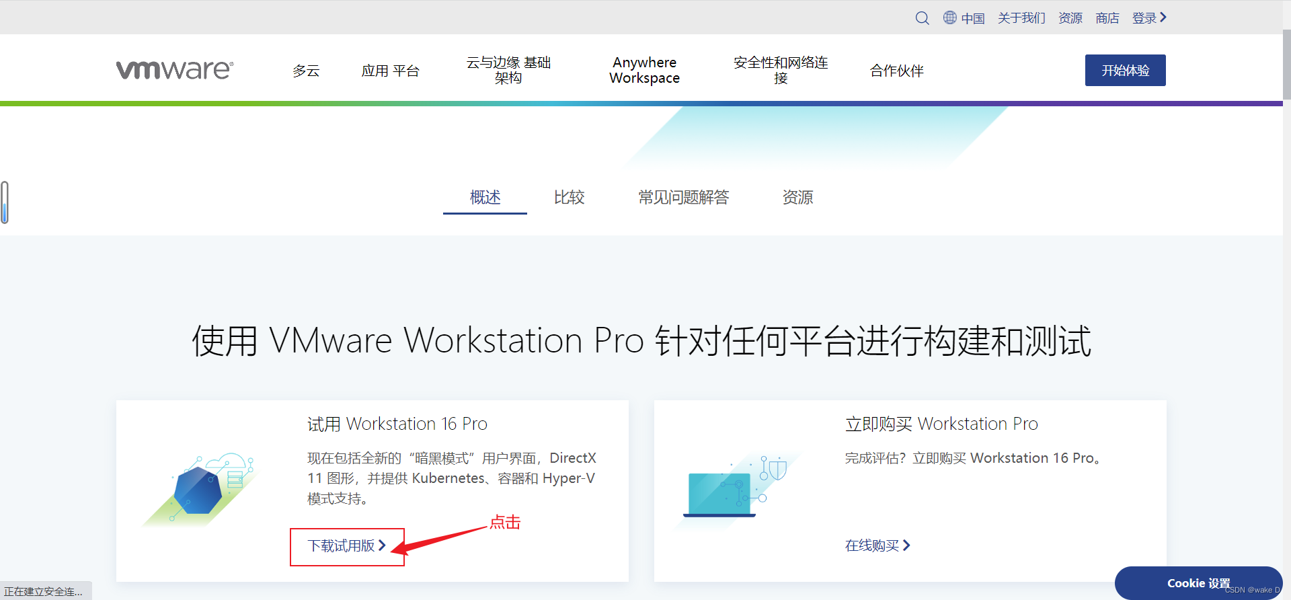Open the 安全性和网络连接 menu
The height and width of the screenshot is (600, 1291).
[781, 70]
